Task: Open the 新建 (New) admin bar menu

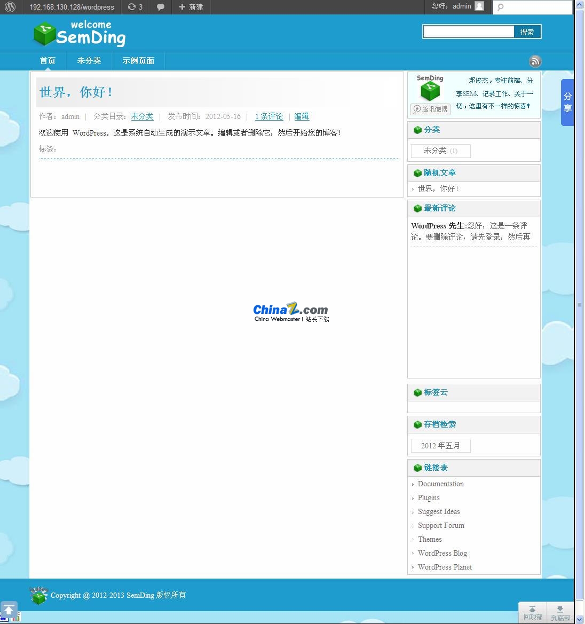Action: pyautogui.click(x=191, y=7)
